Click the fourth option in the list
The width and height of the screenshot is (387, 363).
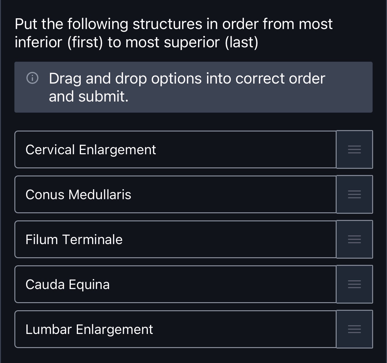click(175, 284)
